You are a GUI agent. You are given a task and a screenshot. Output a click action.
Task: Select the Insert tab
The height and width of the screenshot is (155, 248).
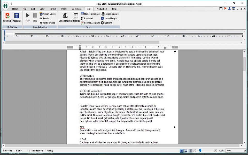(64, 9)
